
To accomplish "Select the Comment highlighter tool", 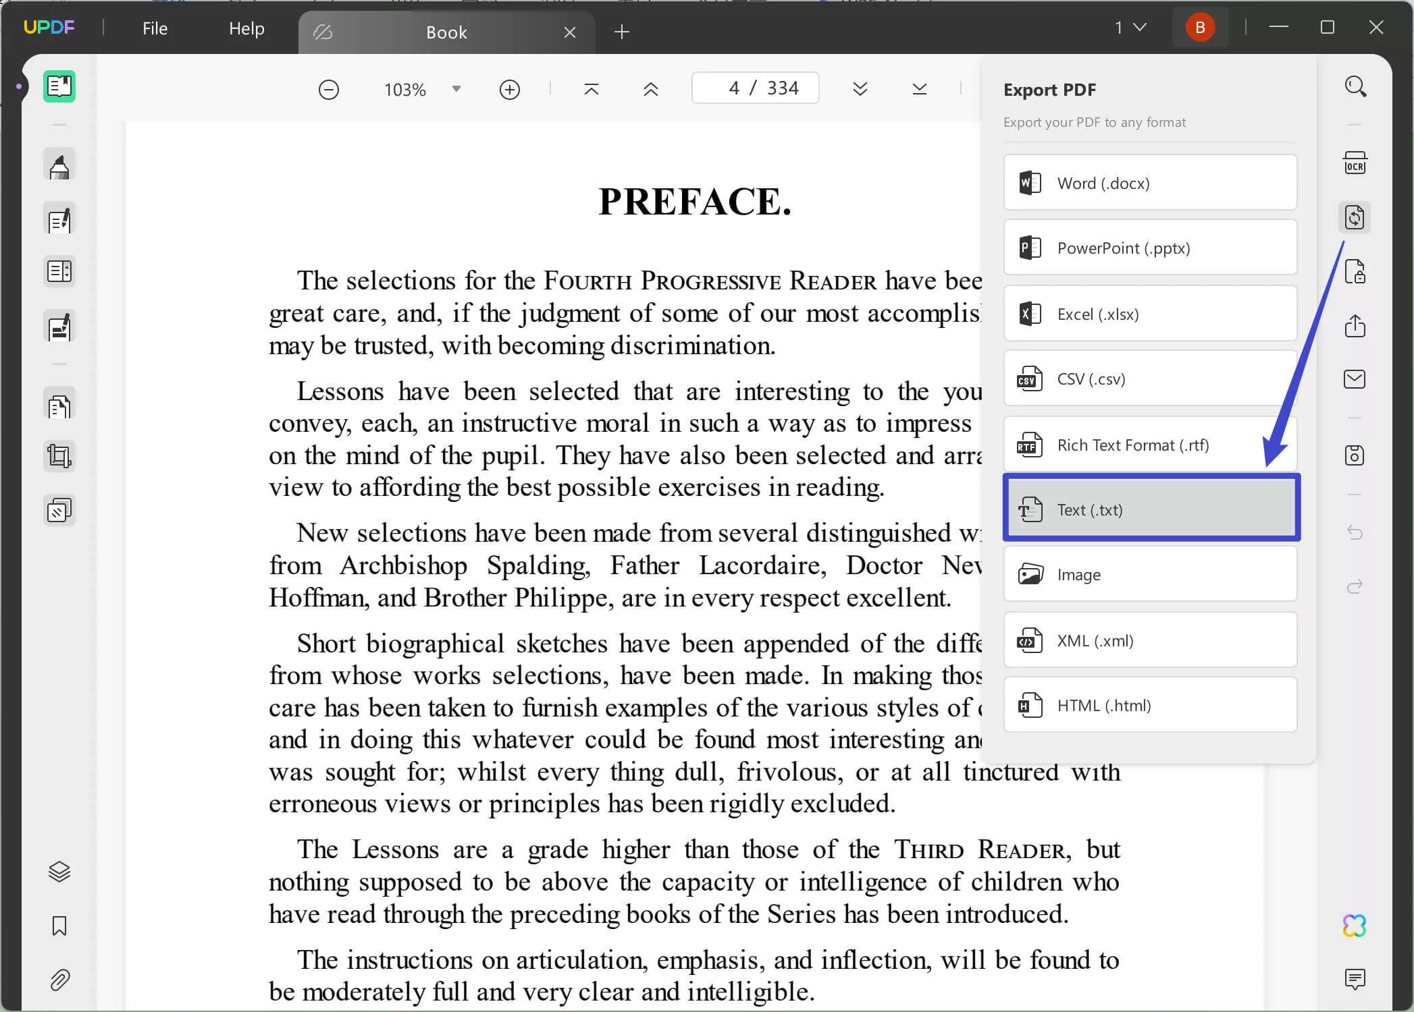I will coord(59,165).
